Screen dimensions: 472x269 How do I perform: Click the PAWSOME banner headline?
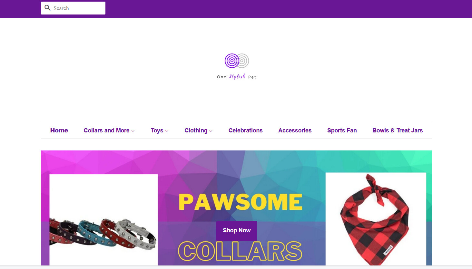coord(241,202)
